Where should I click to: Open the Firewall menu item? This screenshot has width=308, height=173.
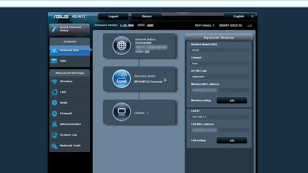click(70, 113)
